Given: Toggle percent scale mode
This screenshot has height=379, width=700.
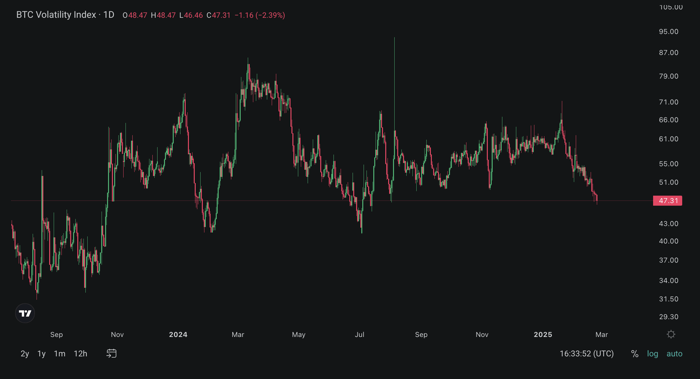Looking at the screenshot, I should [635, 354].
